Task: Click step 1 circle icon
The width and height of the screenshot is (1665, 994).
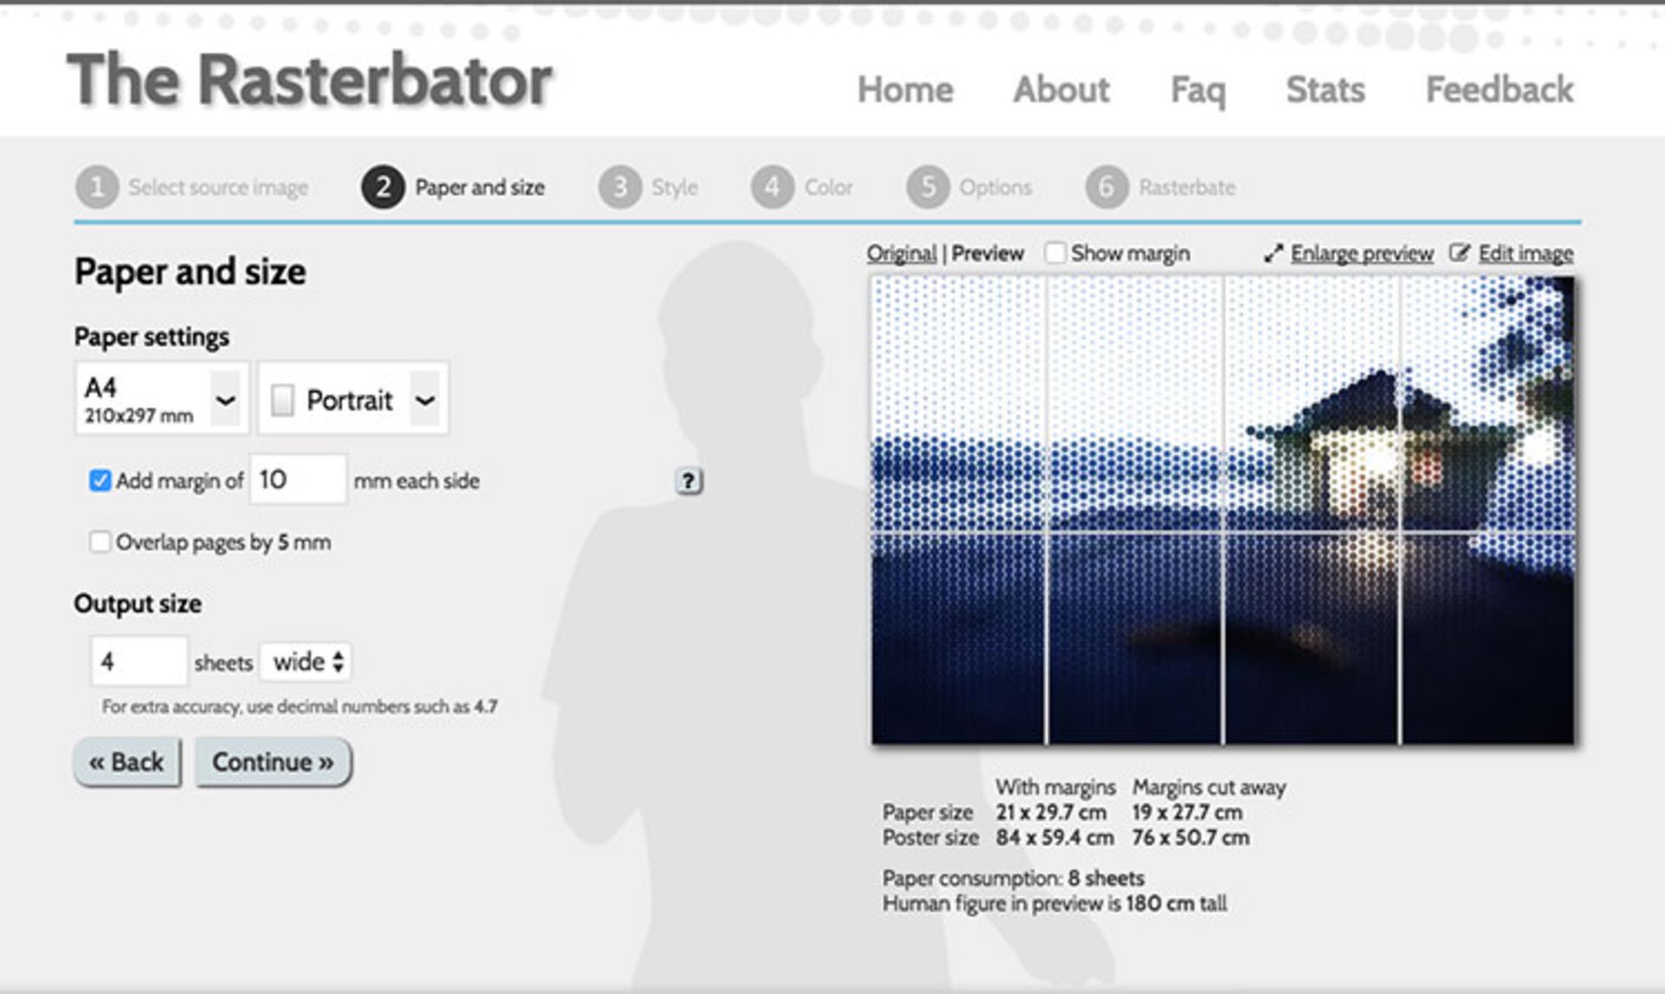Action: coord(97,187)
